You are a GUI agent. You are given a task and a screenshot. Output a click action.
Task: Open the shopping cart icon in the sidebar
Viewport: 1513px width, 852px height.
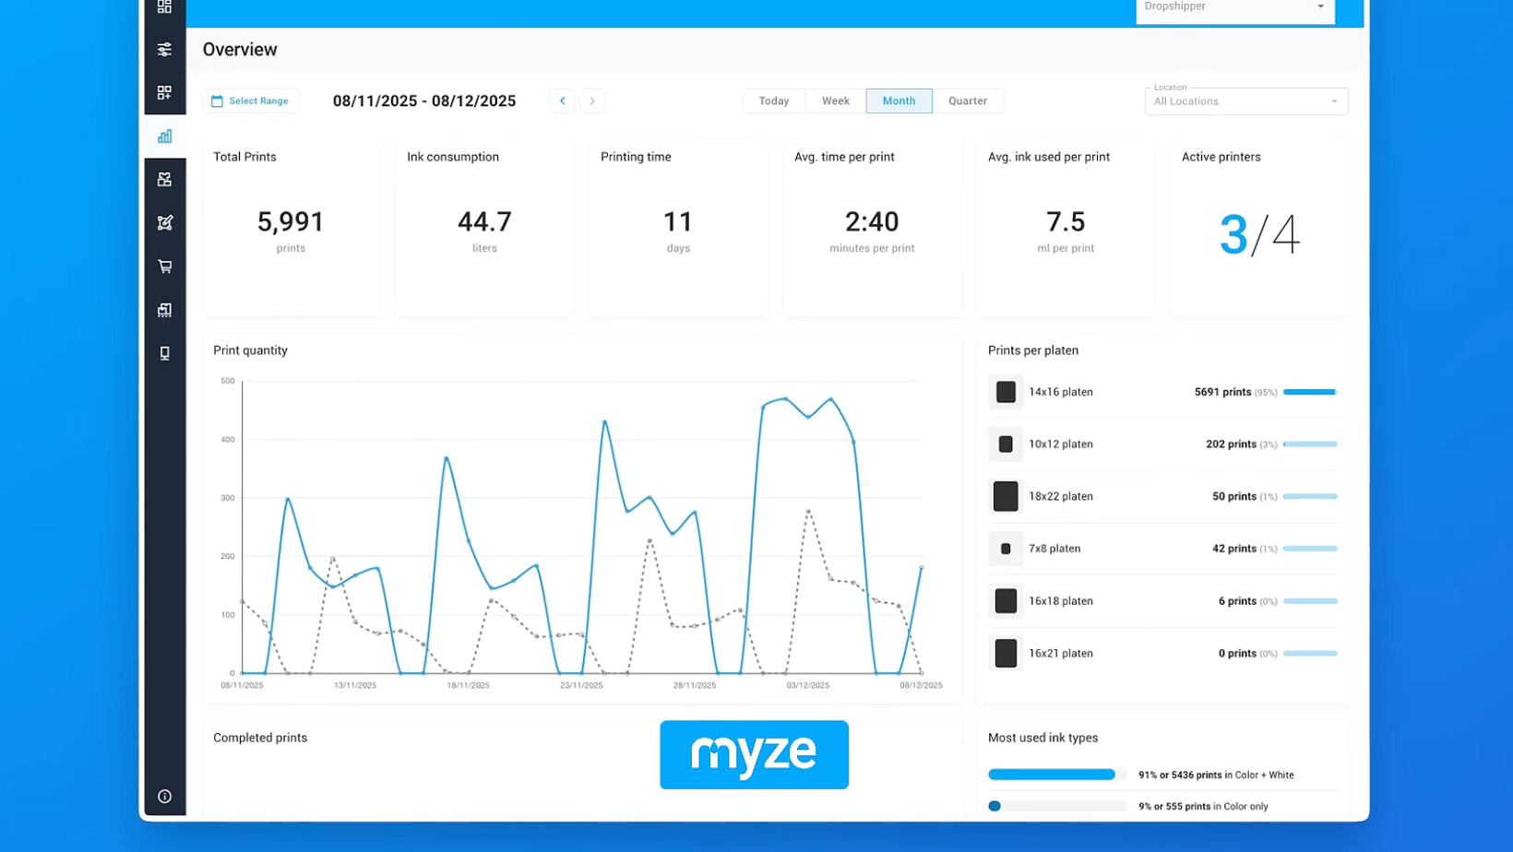(164, 266)
